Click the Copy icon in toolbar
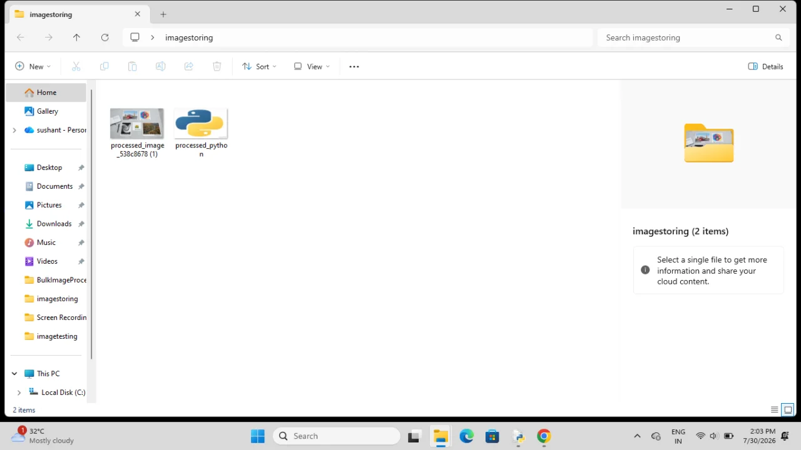 (x=105, y=66)
